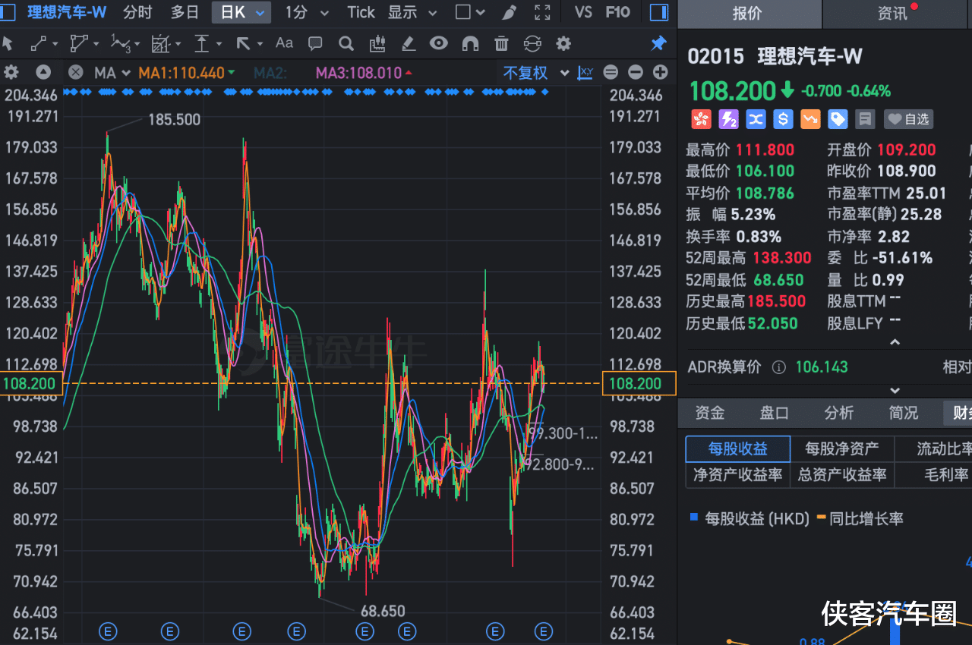Click the Hong Kong market flag badge
Viewport: 972px width, 645px height.
tap(700, 119)
